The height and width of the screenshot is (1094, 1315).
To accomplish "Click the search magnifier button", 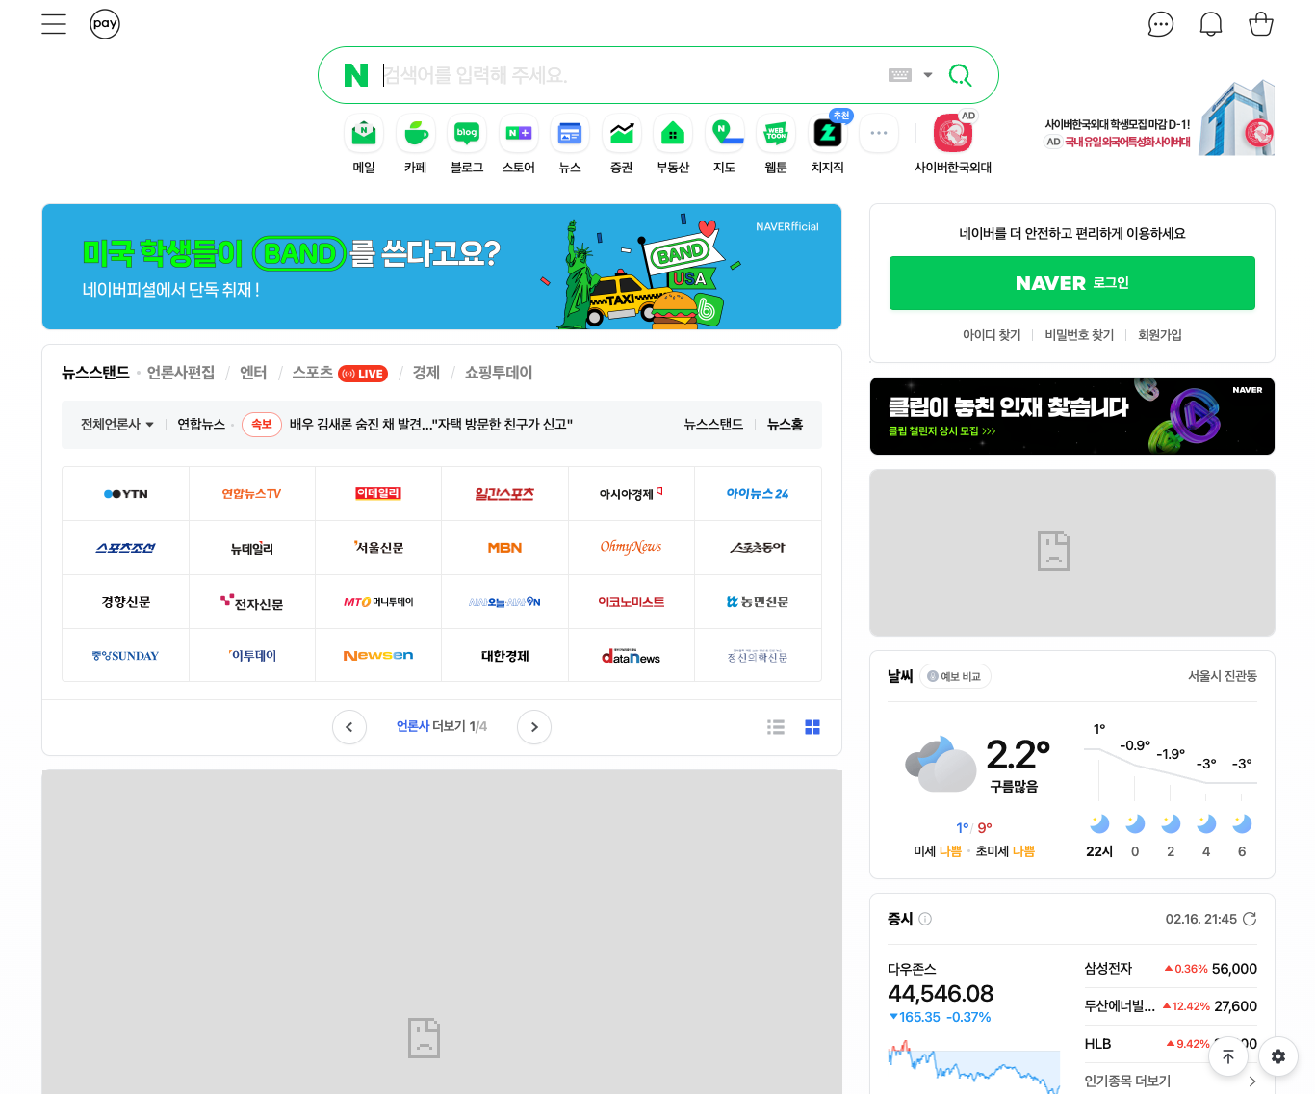I will coord(960,75).
